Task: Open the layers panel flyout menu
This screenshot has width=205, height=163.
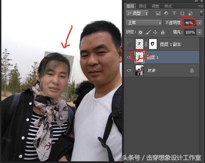Action: coord(201,6)
